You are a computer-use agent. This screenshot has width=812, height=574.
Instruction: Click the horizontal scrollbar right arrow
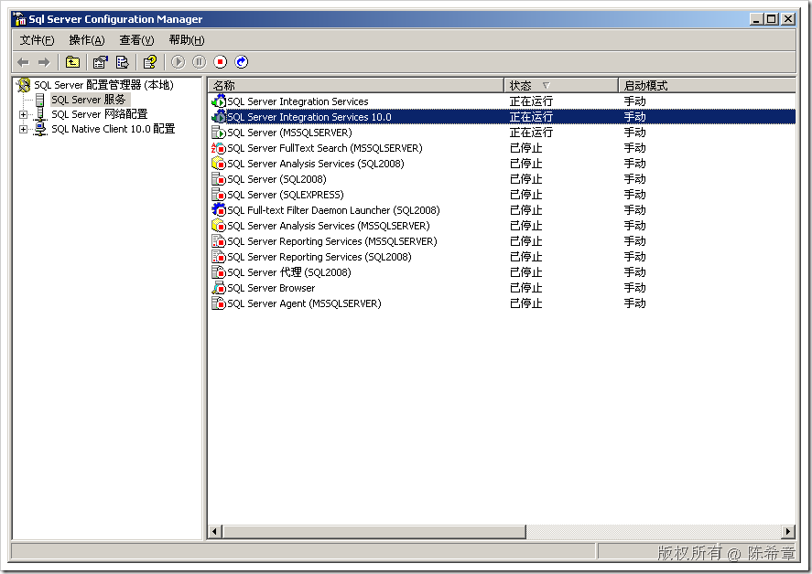click(x=788, y=531)
